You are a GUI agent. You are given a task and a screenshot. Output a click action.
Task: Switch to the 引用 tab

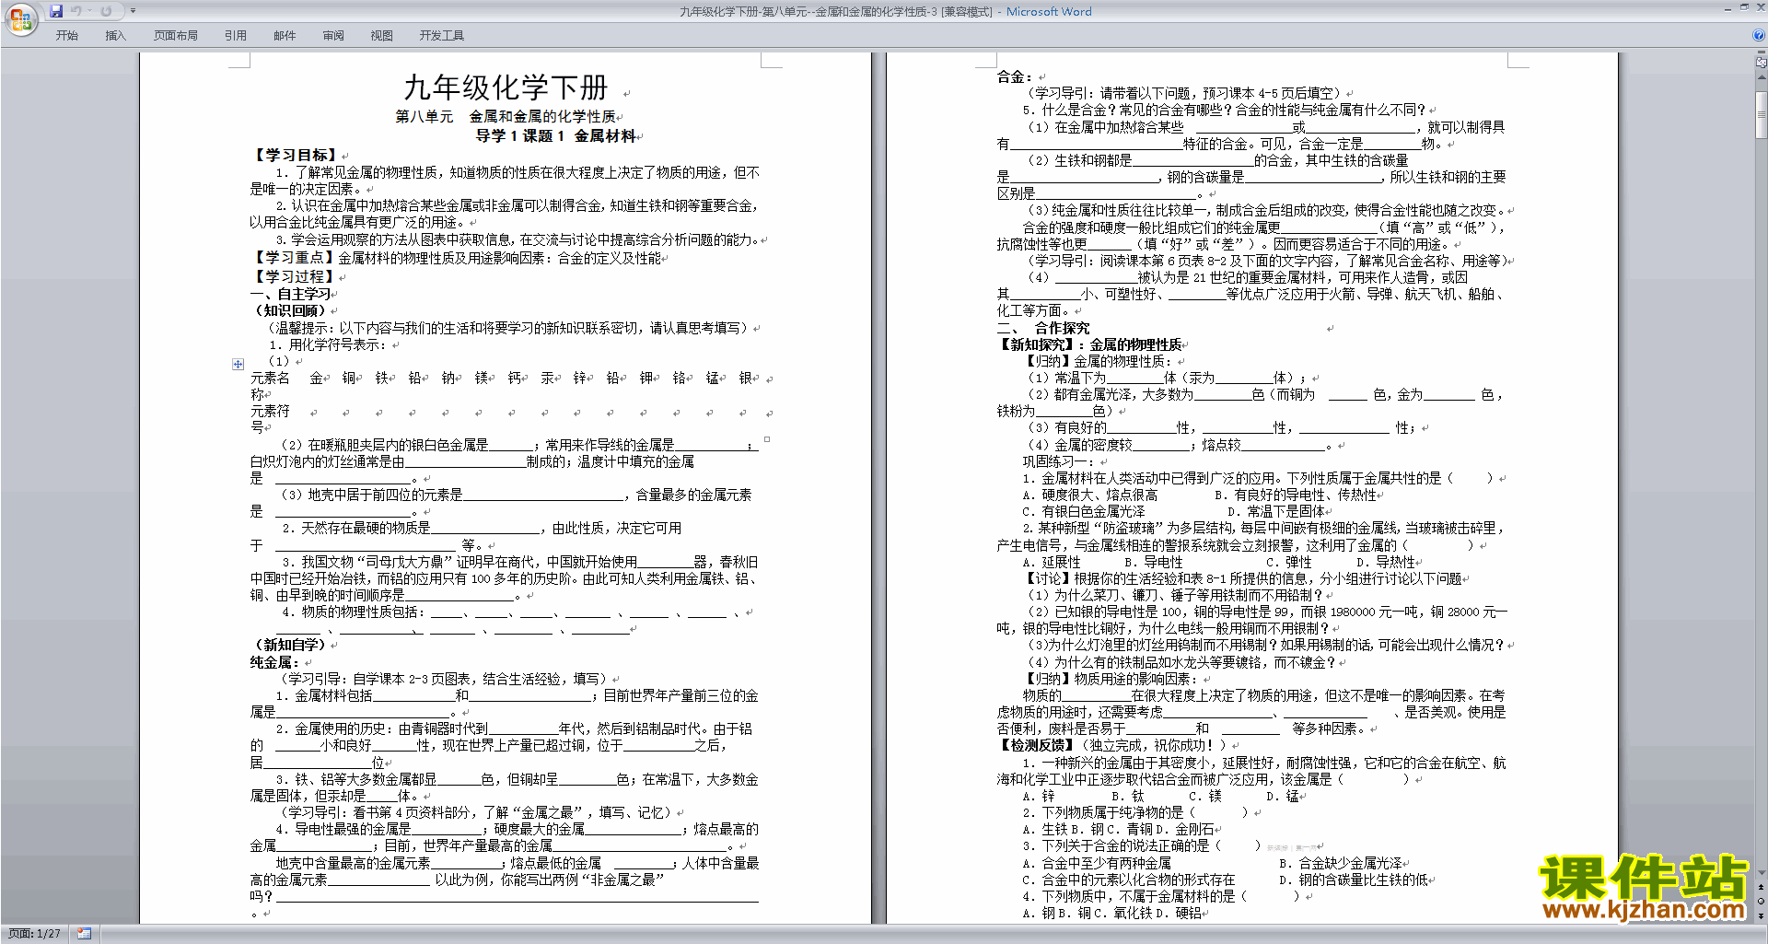[236, 36]
